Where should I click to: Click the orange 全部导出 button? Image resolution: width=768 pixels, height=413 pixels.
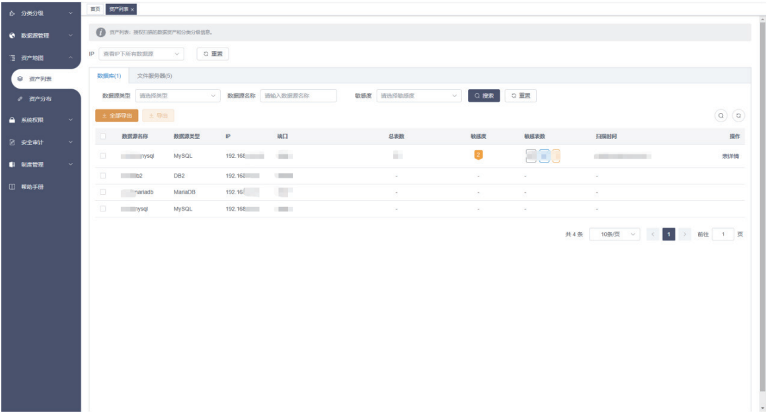(x=116, y=116)
